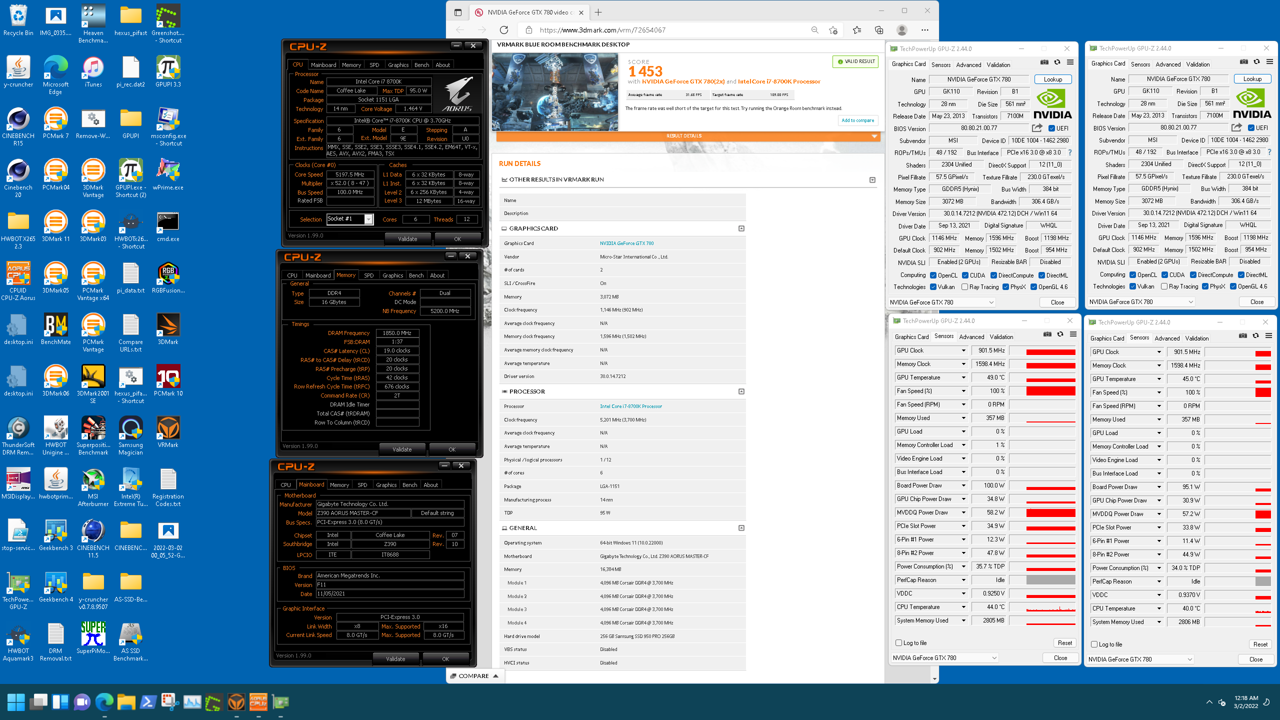Open the GPUPI 3.3 desktop icon
Image resolution: width=1280 pixels, height=720 pixels.
pos(168,71)
